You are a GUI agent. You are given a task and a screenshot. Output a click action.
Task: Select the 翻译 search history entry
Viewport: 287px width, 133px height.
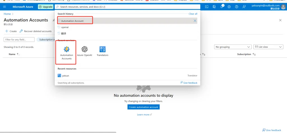point(127,33)
